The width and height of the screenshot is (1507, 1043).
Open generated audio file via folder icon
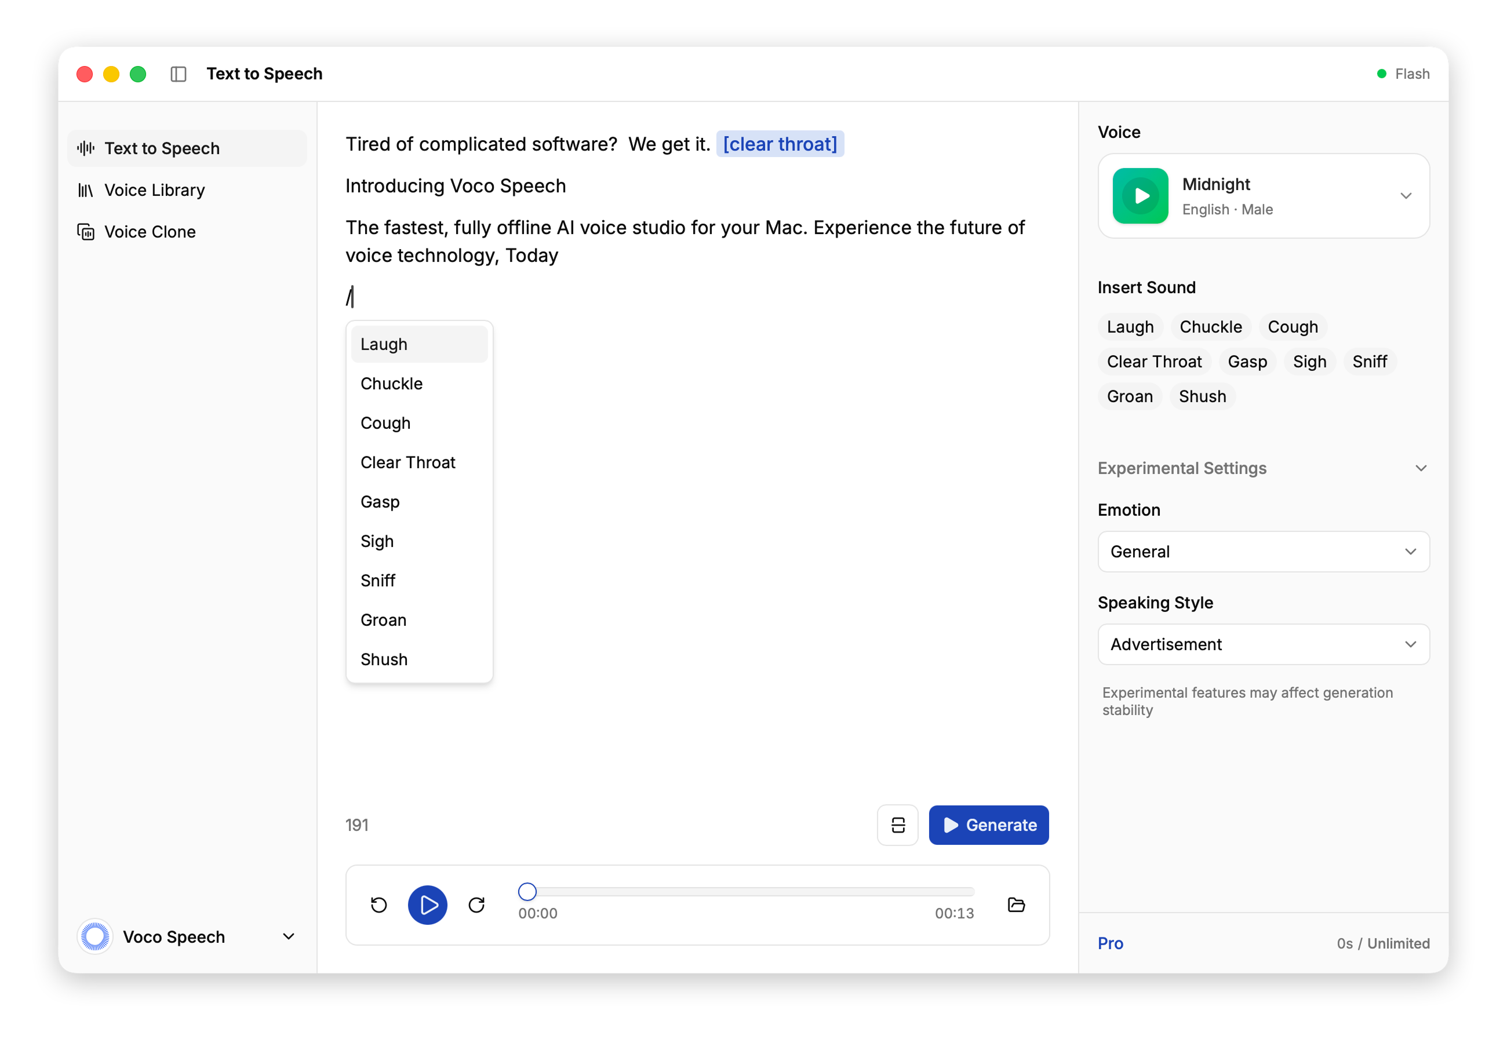coord(1017,905)
